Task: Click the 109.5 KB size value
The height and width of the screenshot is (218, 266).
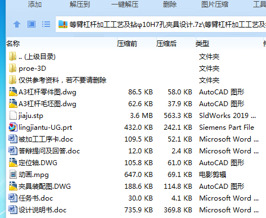Action: click(x=138, y=139)
